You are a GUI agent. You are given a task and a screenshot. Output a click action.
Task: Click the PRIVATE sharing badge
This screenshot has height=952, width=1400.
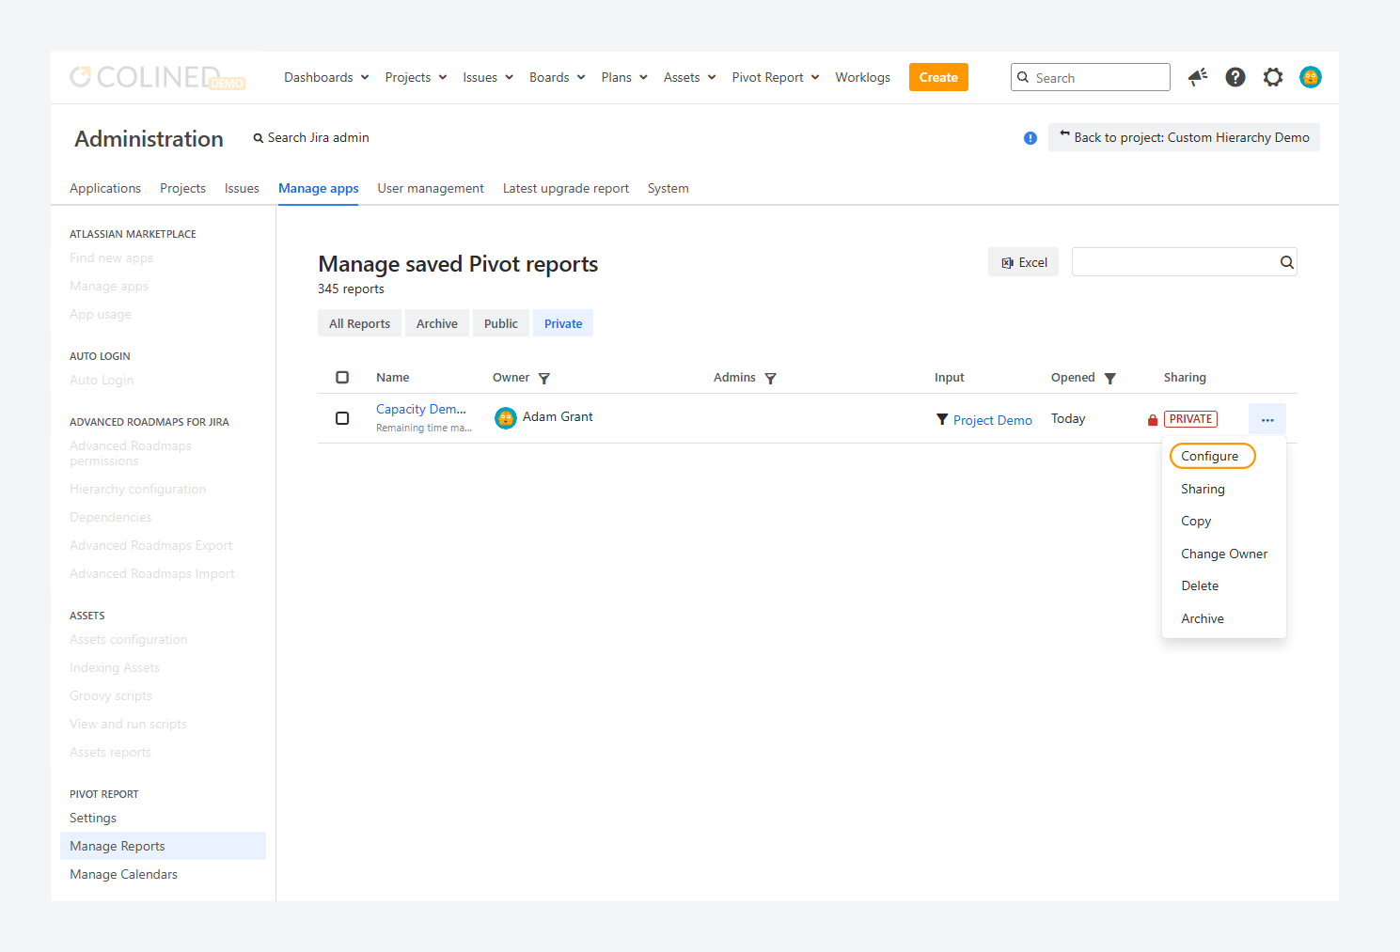click(1190, 419)
